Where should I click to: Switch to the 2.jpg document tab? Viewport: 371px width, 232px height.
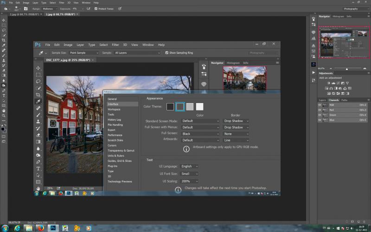(x=26, y=14)
